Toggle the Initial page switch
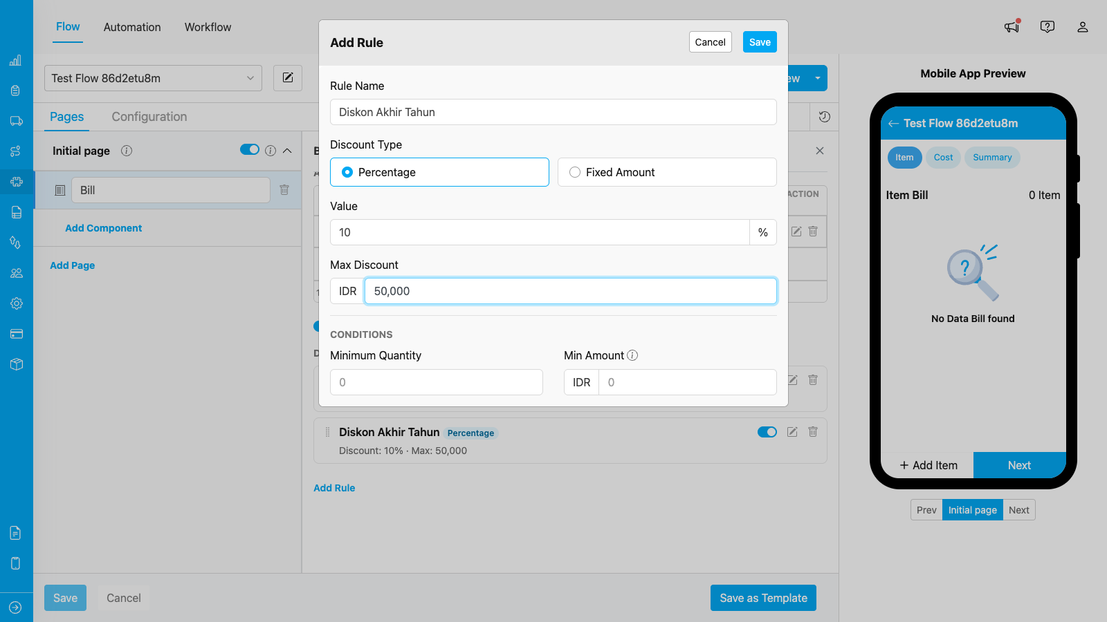This screenshot has width=1107, height=622. click(250, 150)
